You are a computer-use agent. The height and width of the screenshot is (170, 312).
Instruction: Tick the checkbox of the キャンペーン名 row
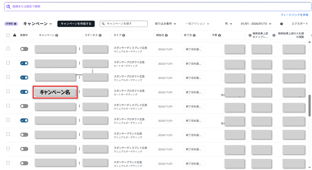[8, 91]
